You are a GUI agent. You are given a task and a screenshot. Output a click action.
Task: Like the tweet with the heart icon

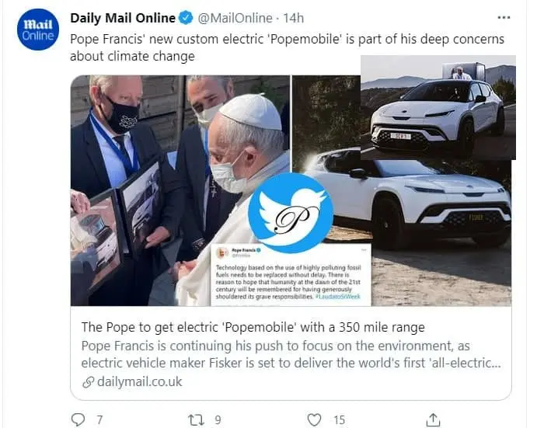(x=314, y=419)
